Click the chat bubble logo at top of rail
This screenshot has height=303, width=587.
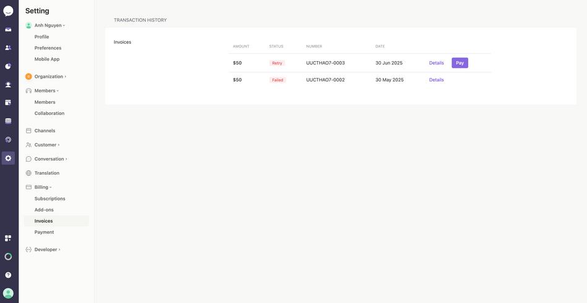pyautogui.click(x=8, y=11)
